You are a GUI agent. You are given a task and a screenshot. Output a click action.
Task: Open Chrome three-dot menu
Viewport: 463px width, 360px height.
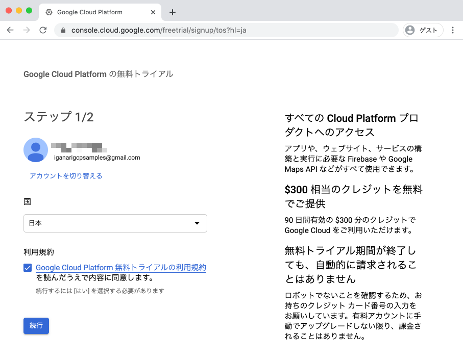(453, 30)
